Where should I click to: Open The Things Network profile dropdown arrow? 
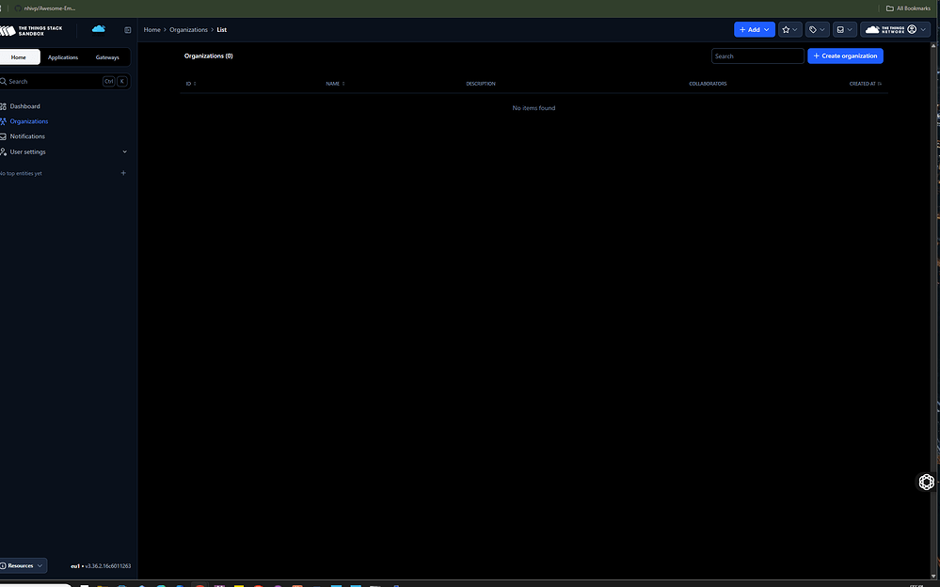pos(923,29)
